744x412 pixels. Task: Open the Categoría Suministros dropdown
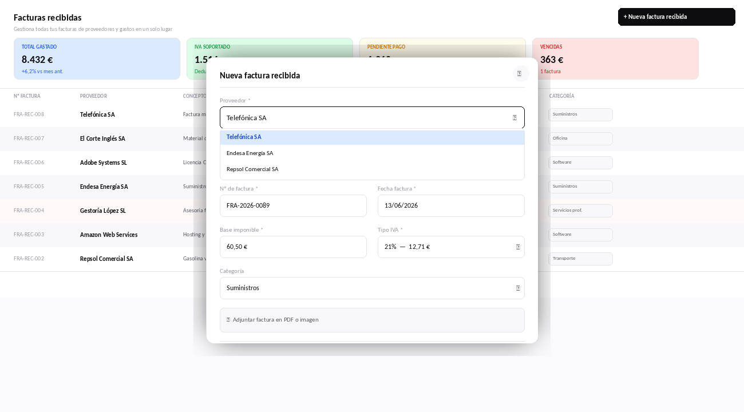372,288
